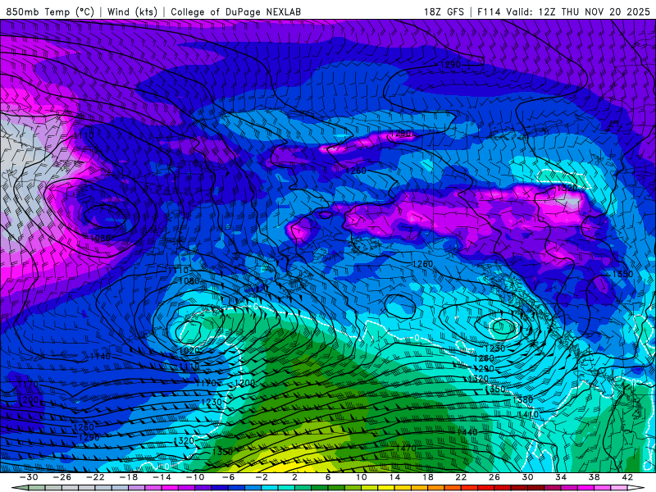Click the 1020 contour label at the low center

coord(189,351)
